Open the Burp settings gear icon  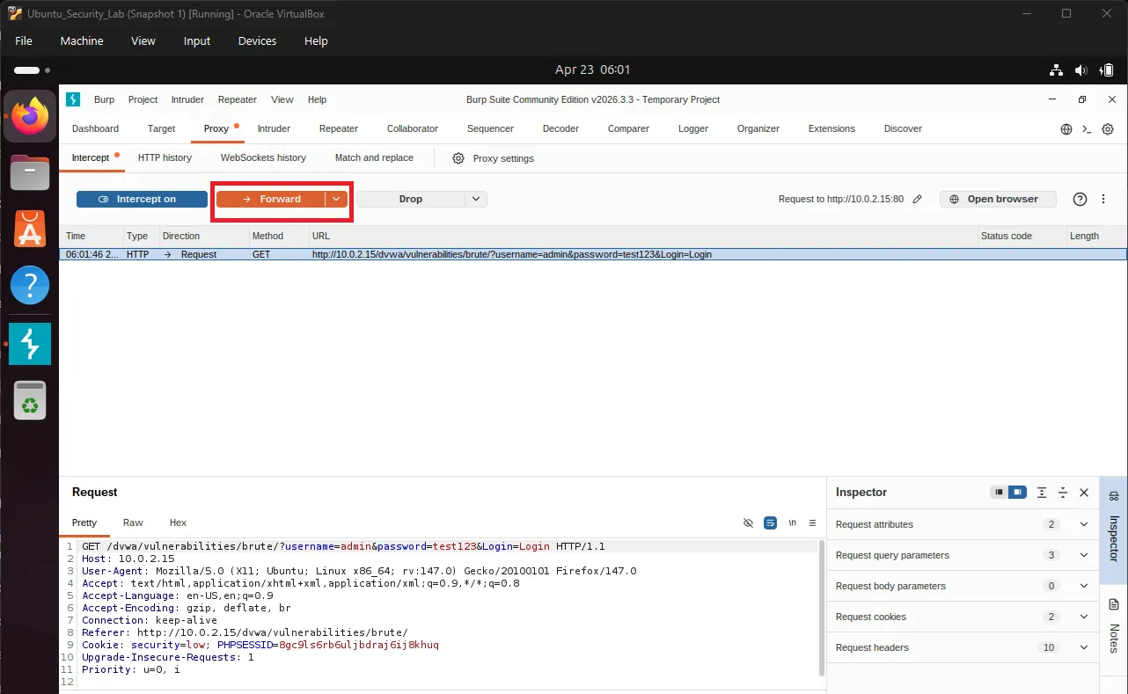coord(1107,128)
